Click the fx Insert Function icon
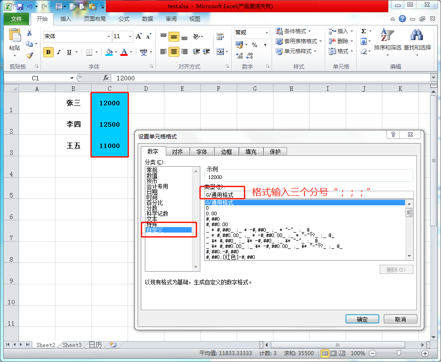This screenshot has width=441, height=362. tap(106, 78)
